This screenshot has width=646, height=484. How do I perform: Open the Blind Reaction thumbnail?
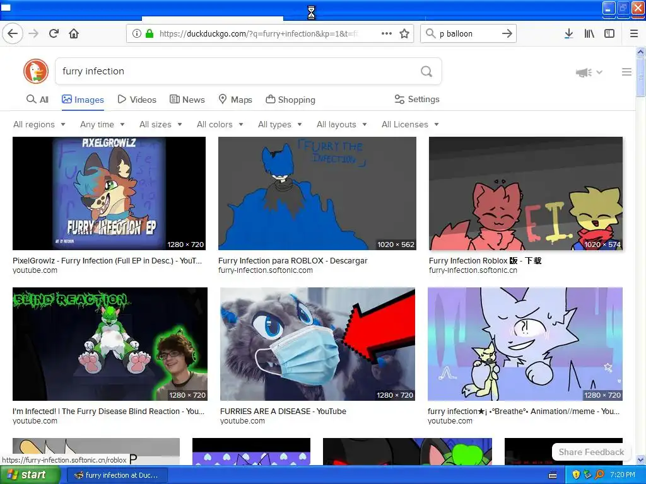[110, 344]
